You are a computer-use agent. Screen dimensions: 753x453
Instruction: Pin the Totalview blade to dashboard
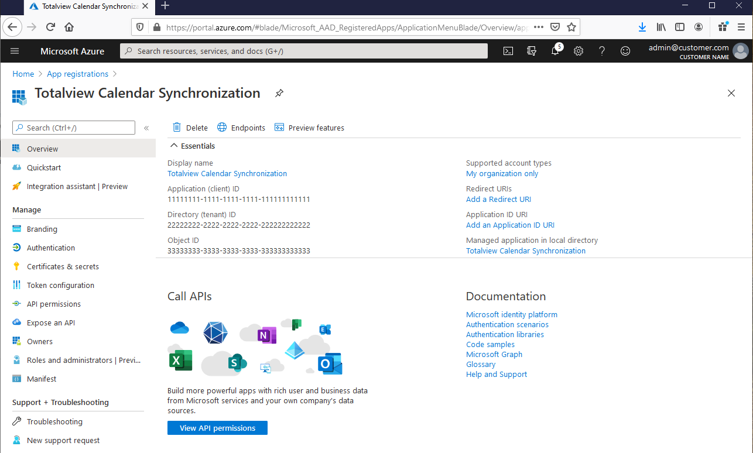tap(279, 93)
